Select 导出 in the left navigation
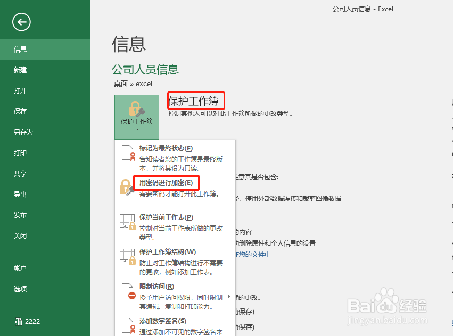This screenshot has width=453, height=336. pyautogui.click(x=20, y=194)
